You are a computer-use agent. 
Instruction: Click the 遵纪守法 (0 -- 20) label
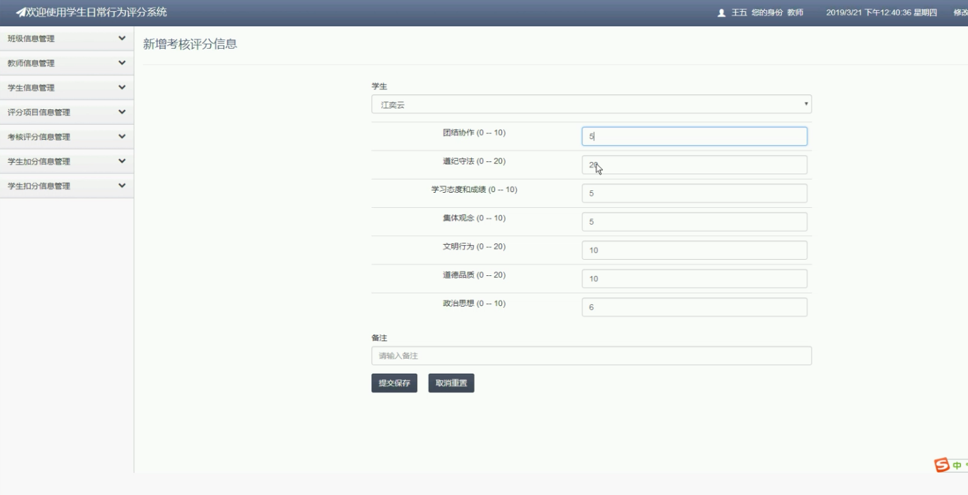tap(474, 161)
